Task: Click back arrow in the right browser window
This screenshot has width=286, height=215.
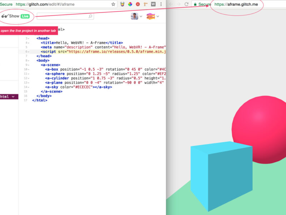Action: point(171,4)
